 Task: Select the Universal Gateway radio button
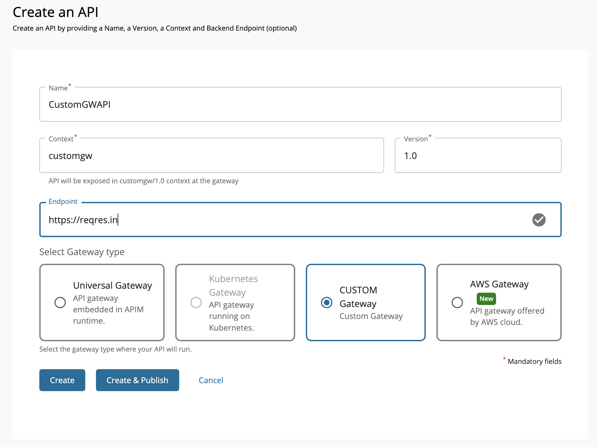pos(60,303)
